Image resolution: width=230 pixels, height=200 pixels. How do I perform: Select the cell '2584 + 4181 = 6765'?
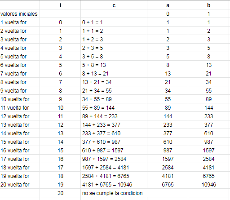coord(114,176)
